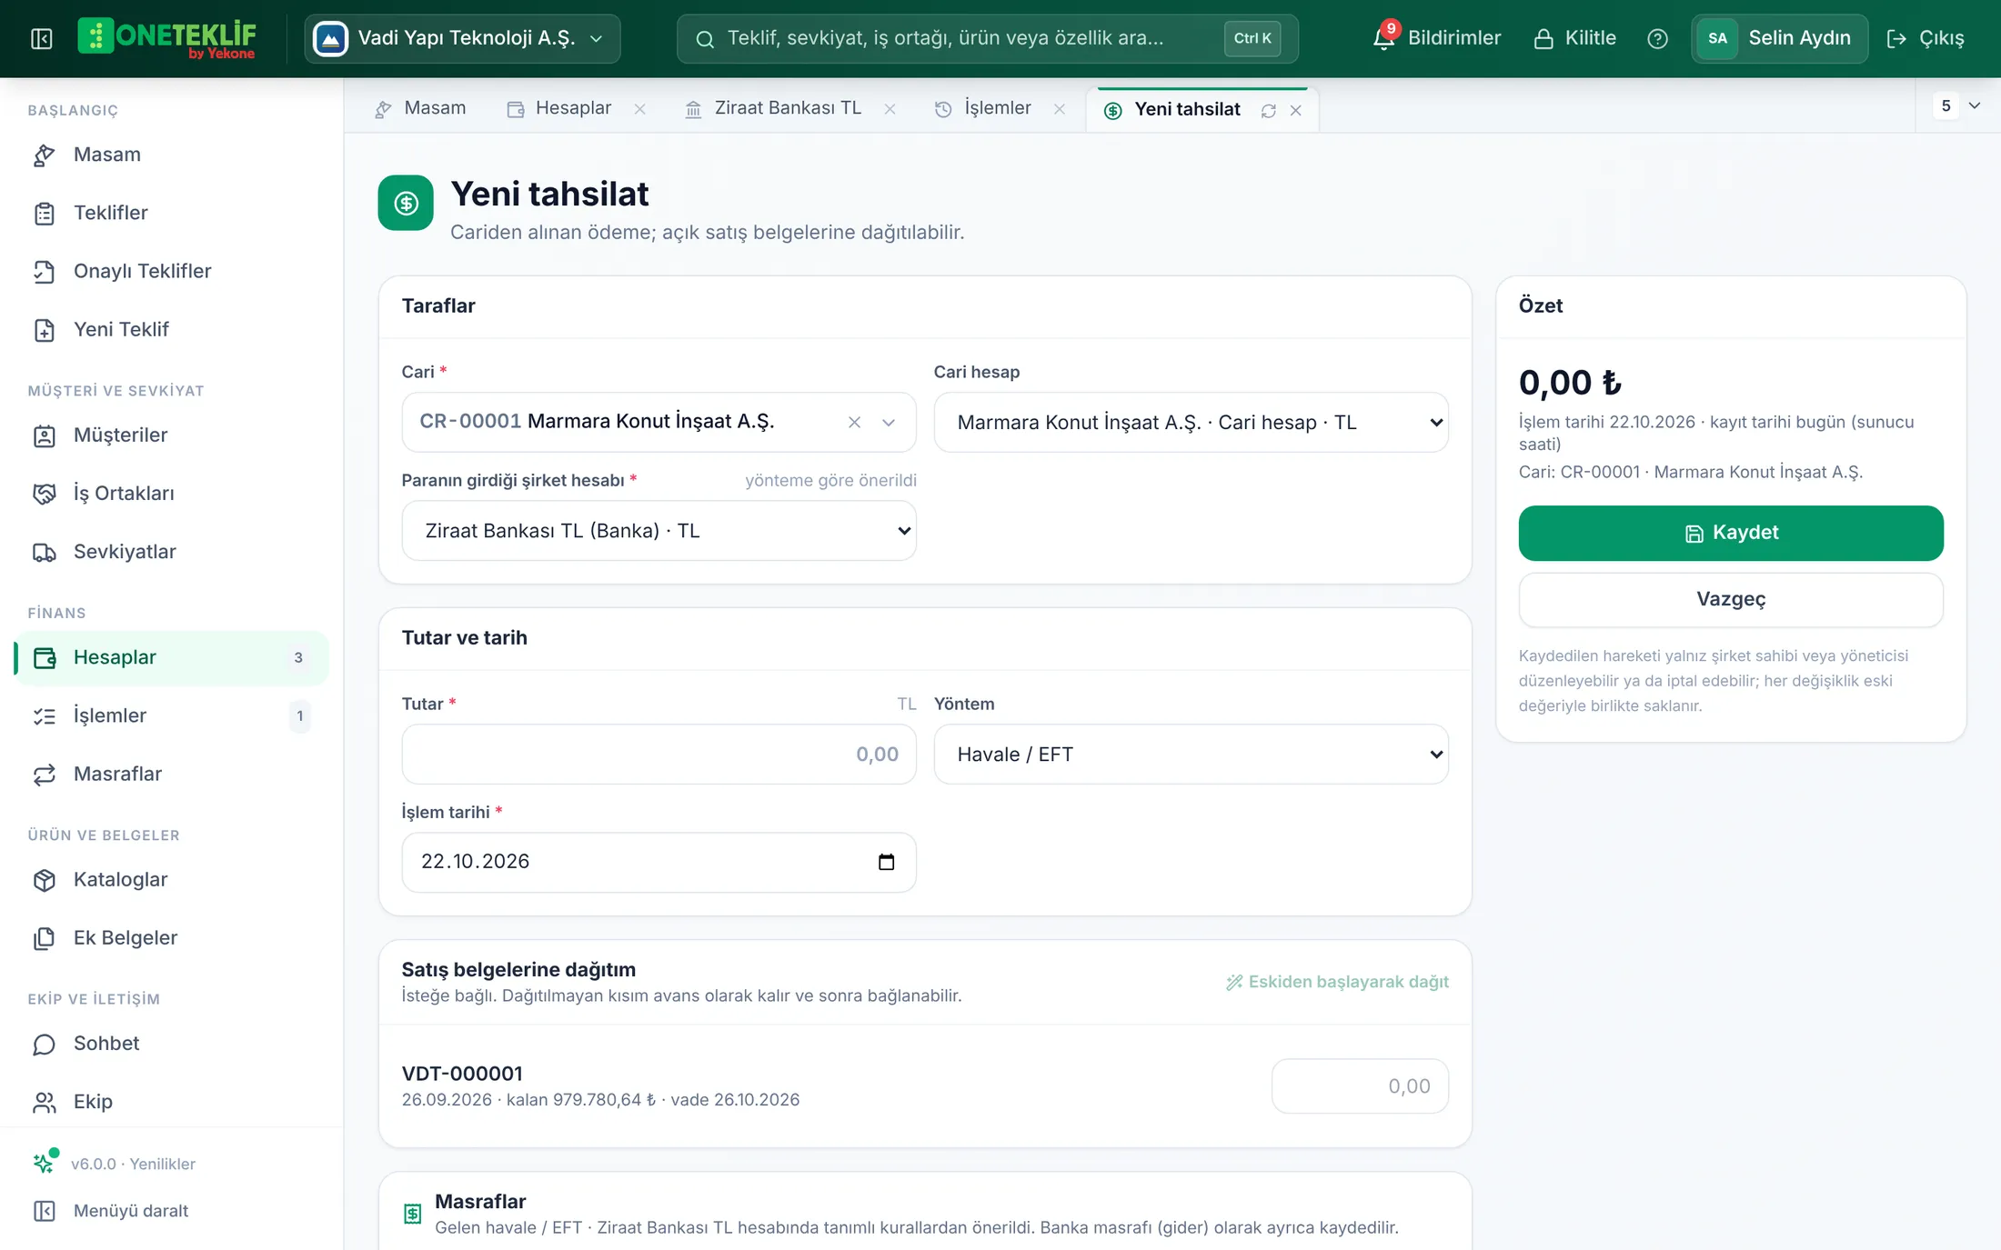Screen dimensions: 2001x1250
Task: Reload the Yeni tahsilat tab refresh icon
Action: pyautogui.click(x=1268, y=110)
